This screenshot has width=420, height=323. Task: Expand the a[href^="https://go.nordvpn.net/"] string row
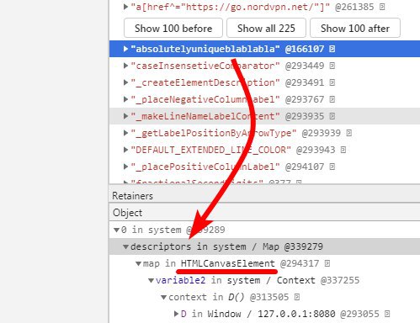125,7
